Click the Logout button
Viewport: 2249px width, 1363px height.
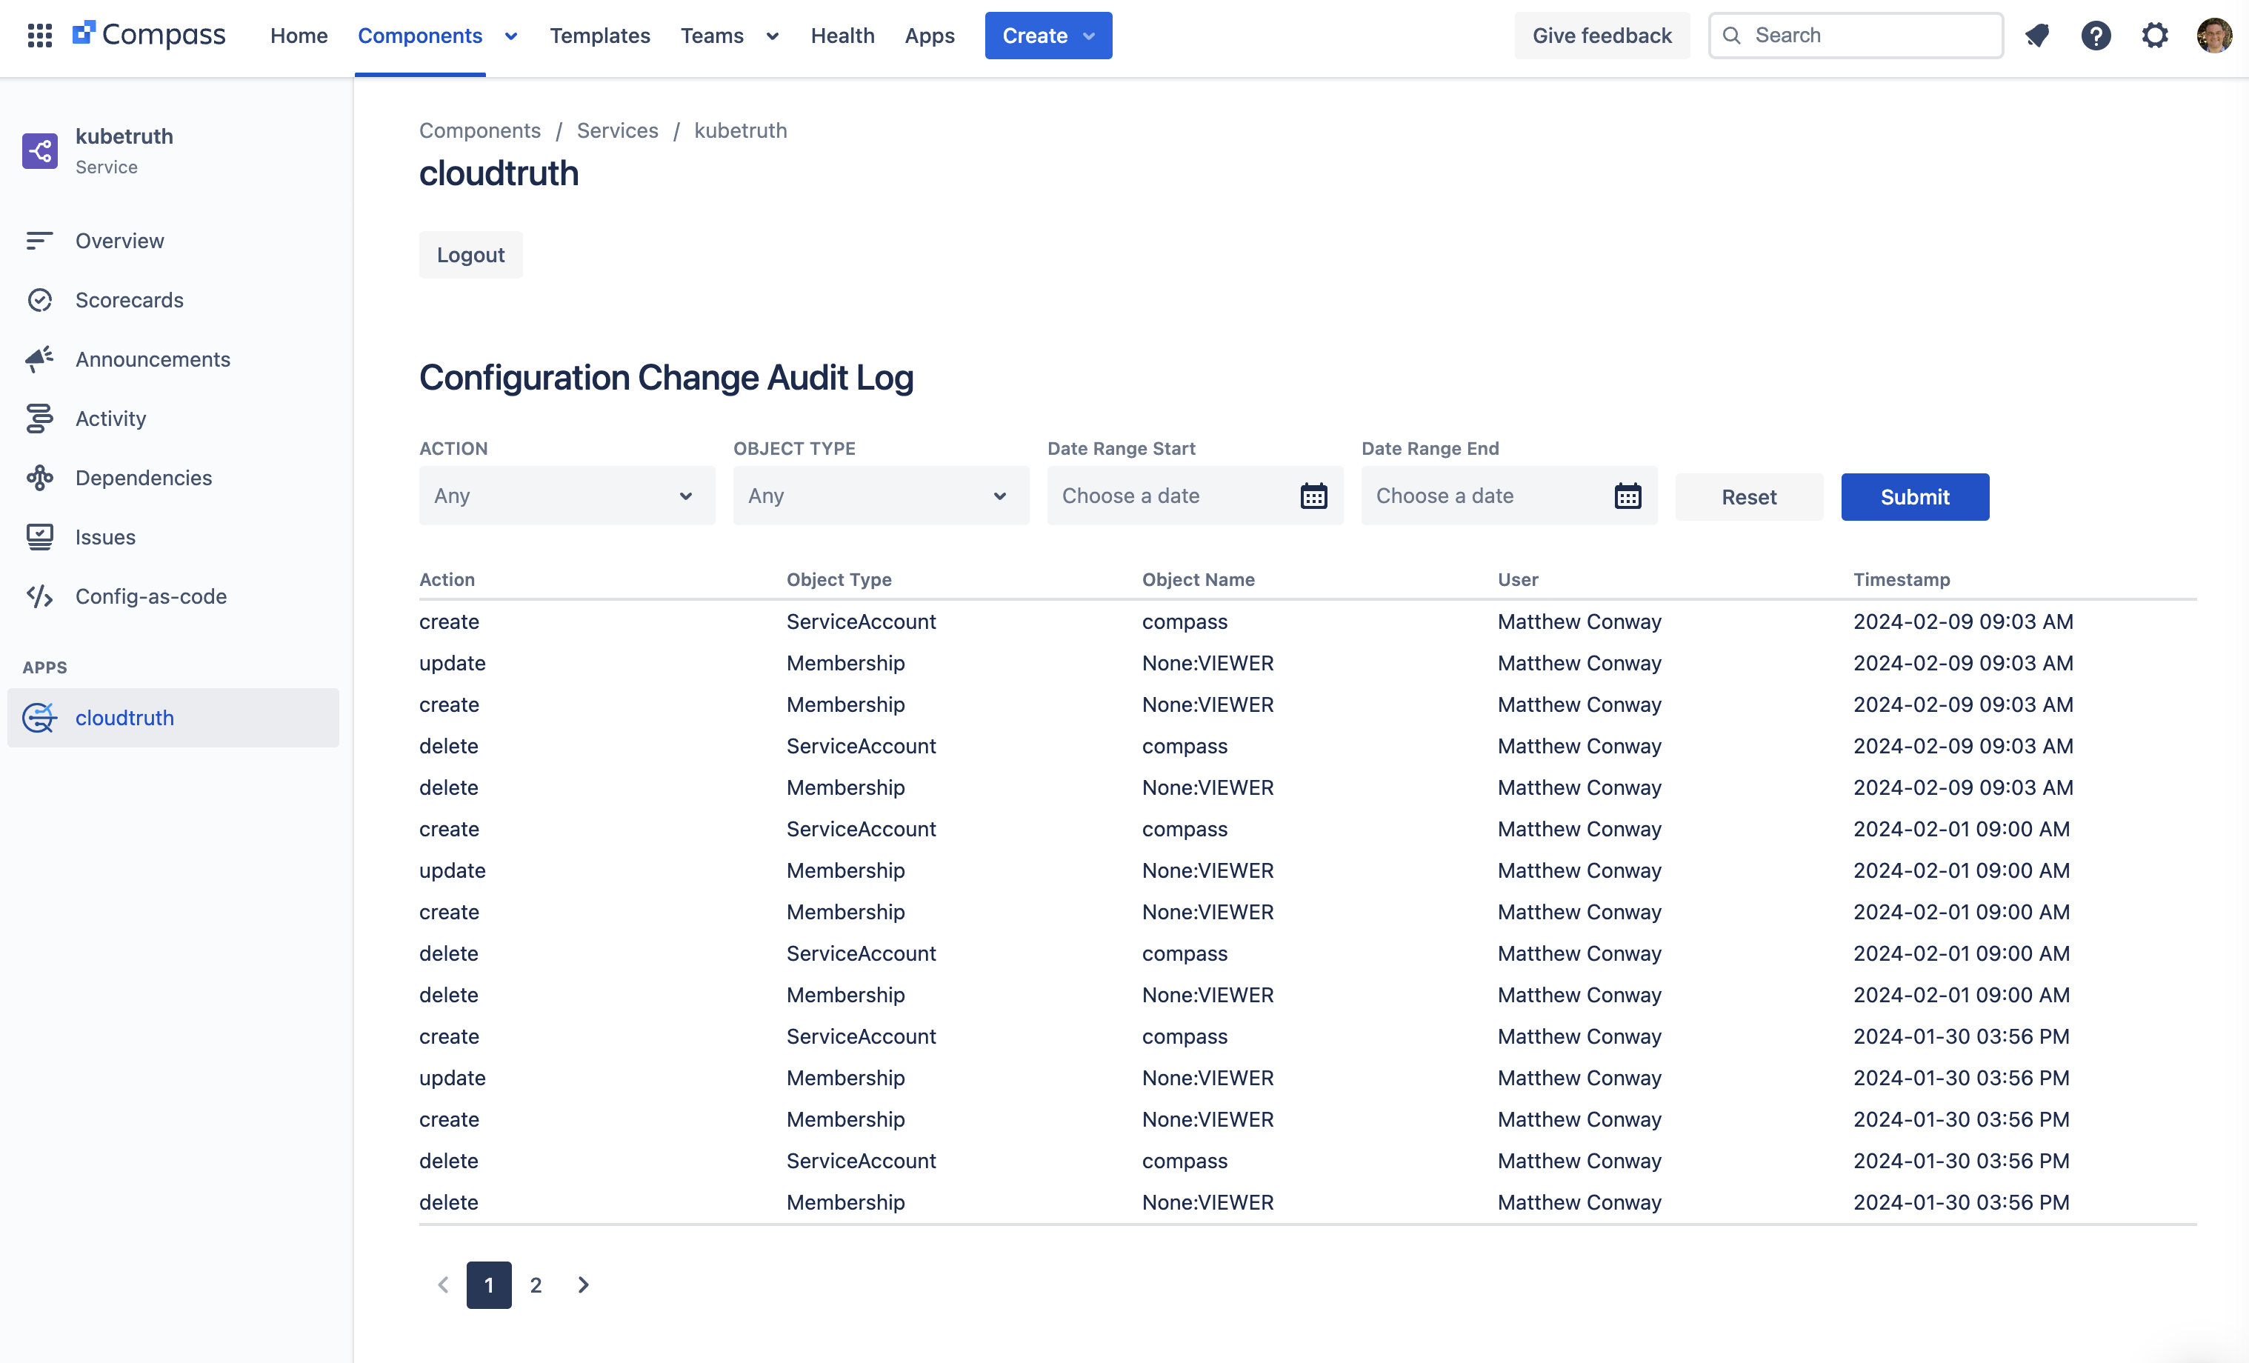pos(470,255)
